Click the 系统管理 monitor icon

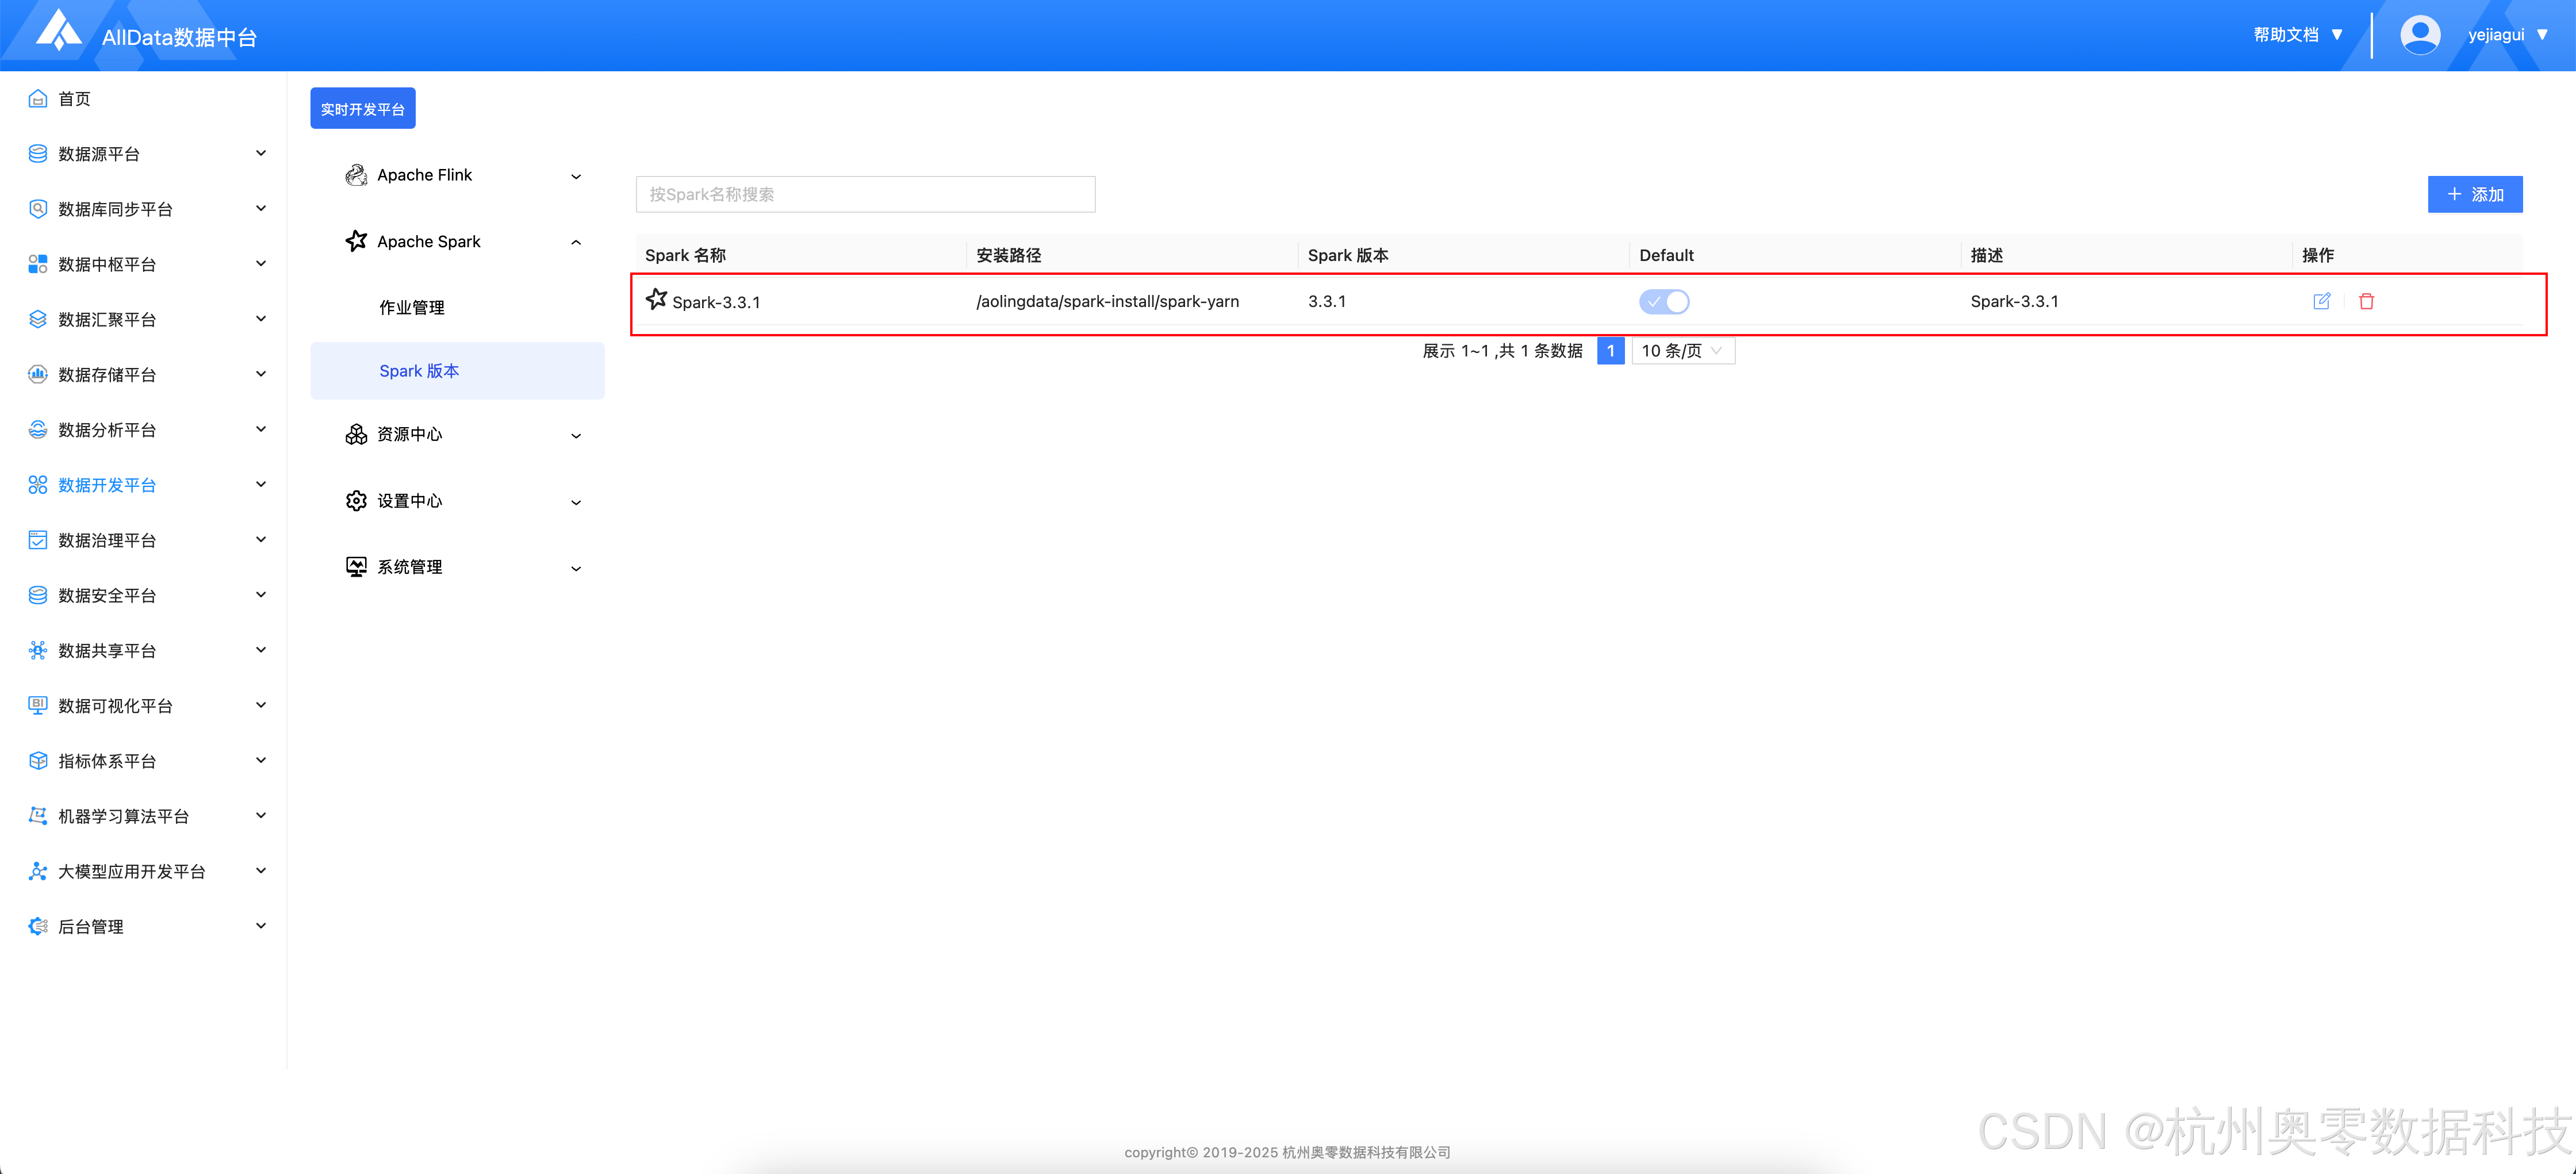point(356,566)
